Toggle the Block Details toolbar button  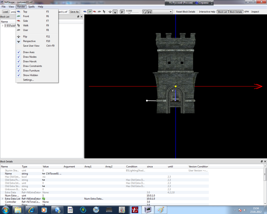236,12
